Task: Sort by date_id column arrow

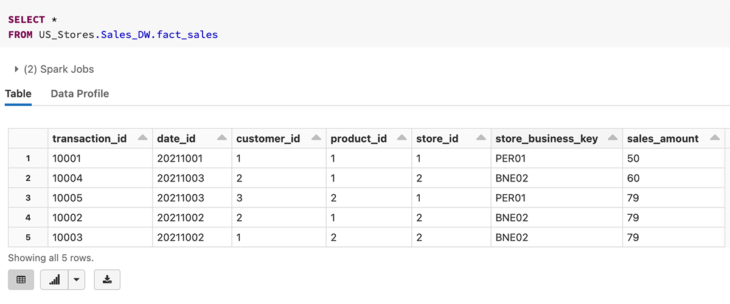Action: tap(222, 138)
